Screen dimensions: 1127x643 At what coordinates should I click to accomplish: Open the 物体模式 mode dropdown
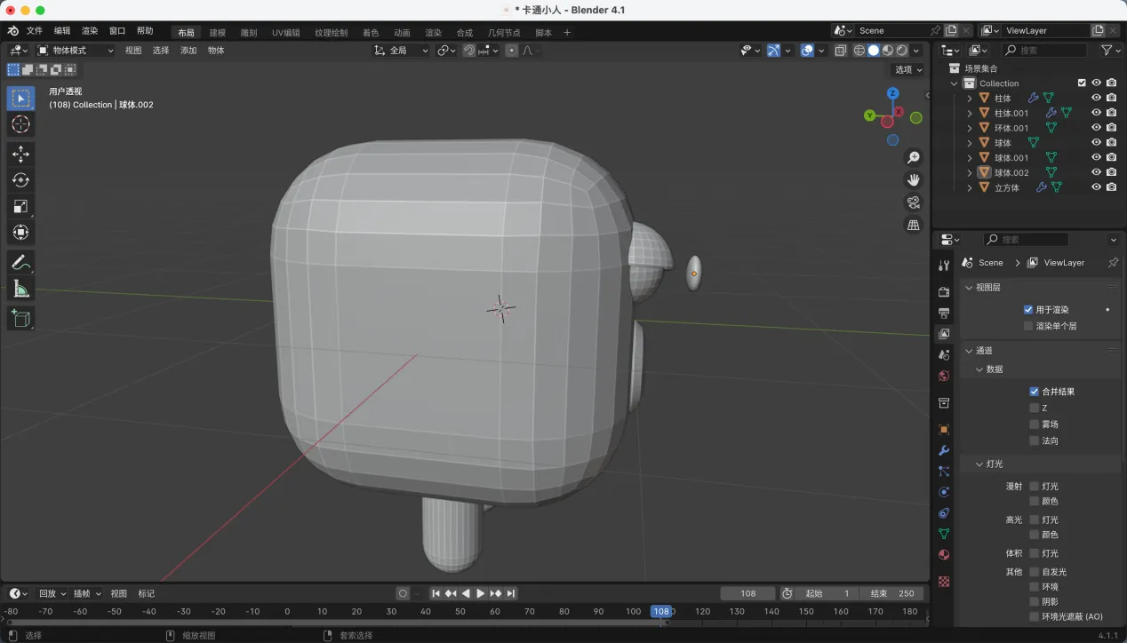[75, 51]
